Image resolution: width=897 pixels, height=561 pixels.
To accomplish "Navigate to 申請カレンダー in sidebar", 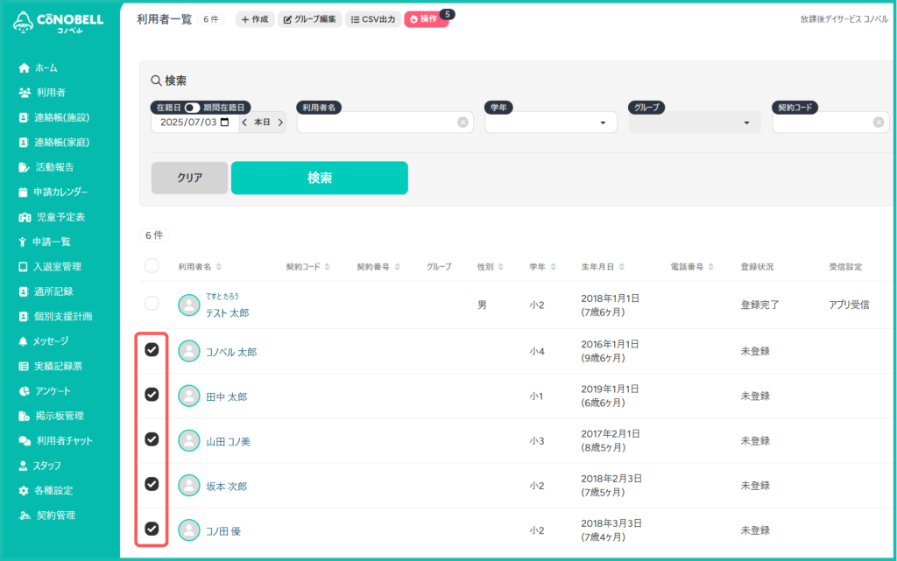I will tap(60, 192).
